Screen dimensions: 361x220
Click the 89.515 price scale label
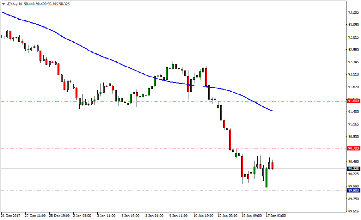coord(353,211)
